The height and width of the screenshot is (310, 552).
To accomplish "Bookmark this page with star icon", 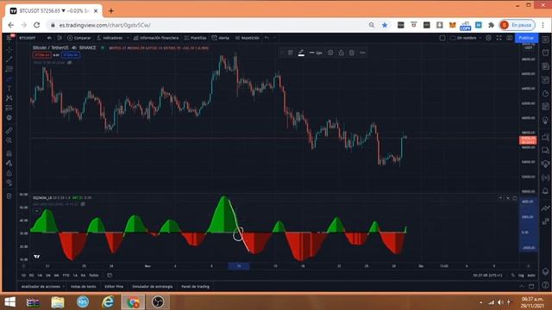I will (385, 25).
